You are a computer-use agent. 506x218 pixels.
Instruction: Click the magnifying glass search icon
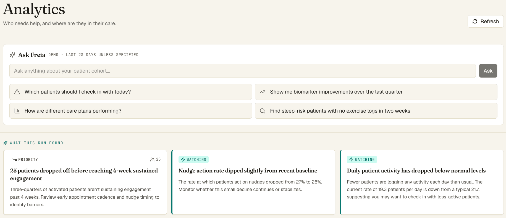pos(263,111)
